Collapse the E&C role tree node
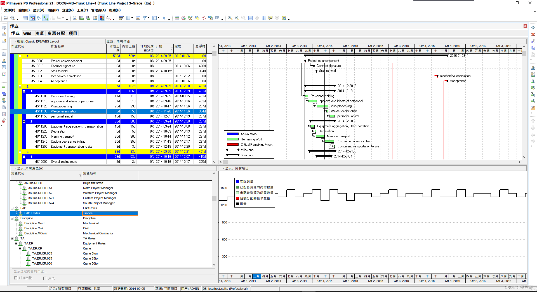Viewport: 537px width, 292px height. point(12,208)
